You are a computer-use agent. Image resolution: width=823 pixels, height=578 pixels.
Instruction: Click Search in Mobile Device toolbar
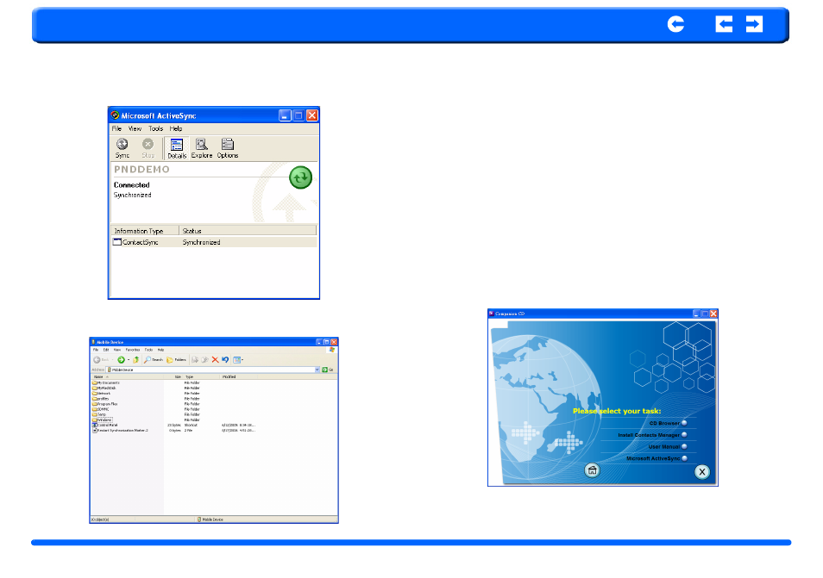pyautogui.click(x=154, y=360)
